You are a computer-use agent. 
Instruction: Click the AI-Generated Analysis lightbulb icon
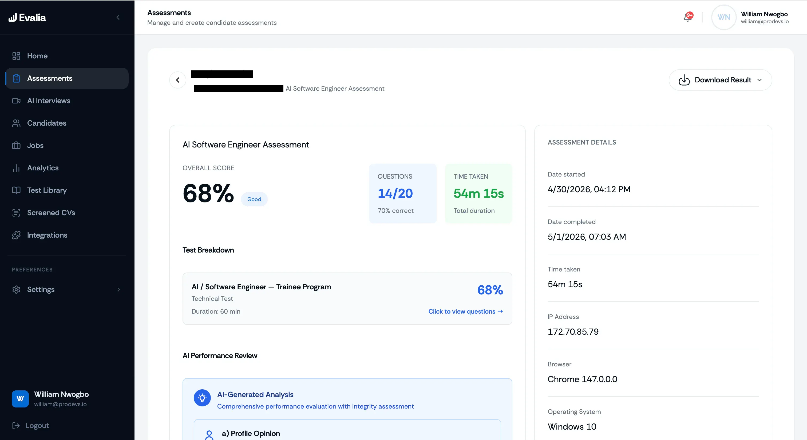pos(202,398)
